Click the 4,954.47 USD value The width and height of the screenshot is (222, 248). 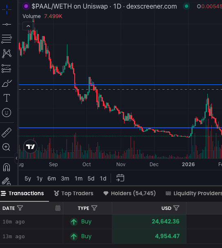tap(167, 236)
